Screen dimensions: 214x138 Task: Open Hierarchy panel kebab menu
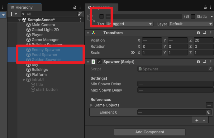coord(80,7)
